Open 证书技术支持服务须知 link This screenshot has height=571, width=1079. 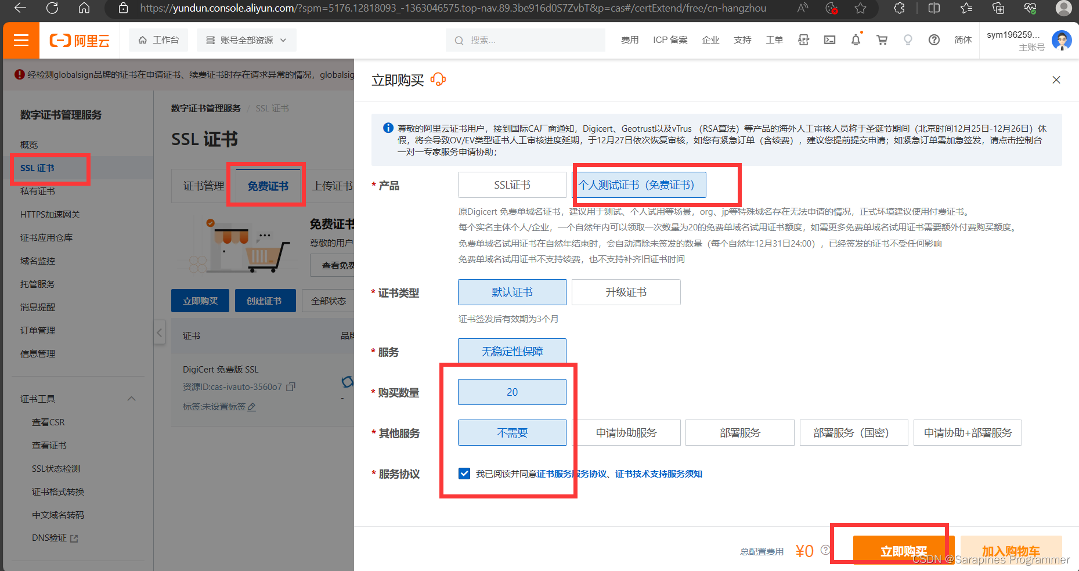[659, 474]
